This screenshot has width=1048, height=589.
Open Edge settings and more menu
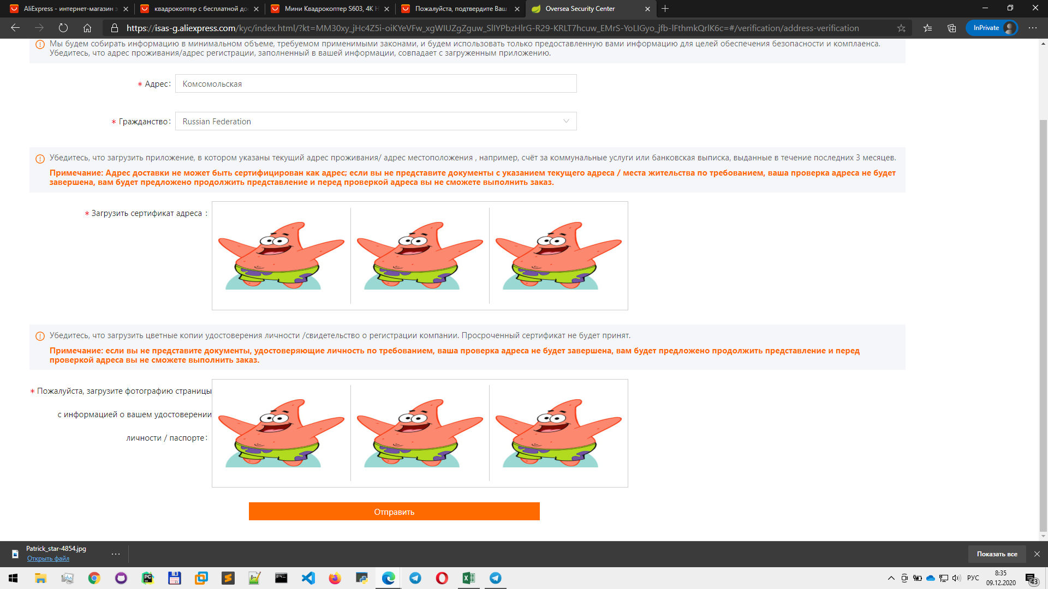pos(1033,28)
